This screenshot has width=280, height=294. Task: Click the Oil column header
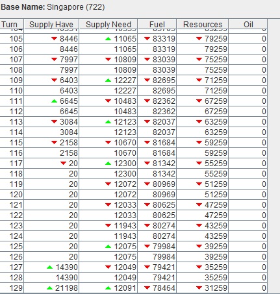(x=248, y=24)
